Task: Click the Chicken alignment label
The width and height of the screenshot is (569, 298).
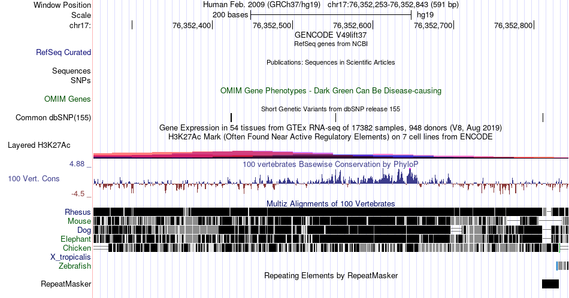Action: pos(77,248)
